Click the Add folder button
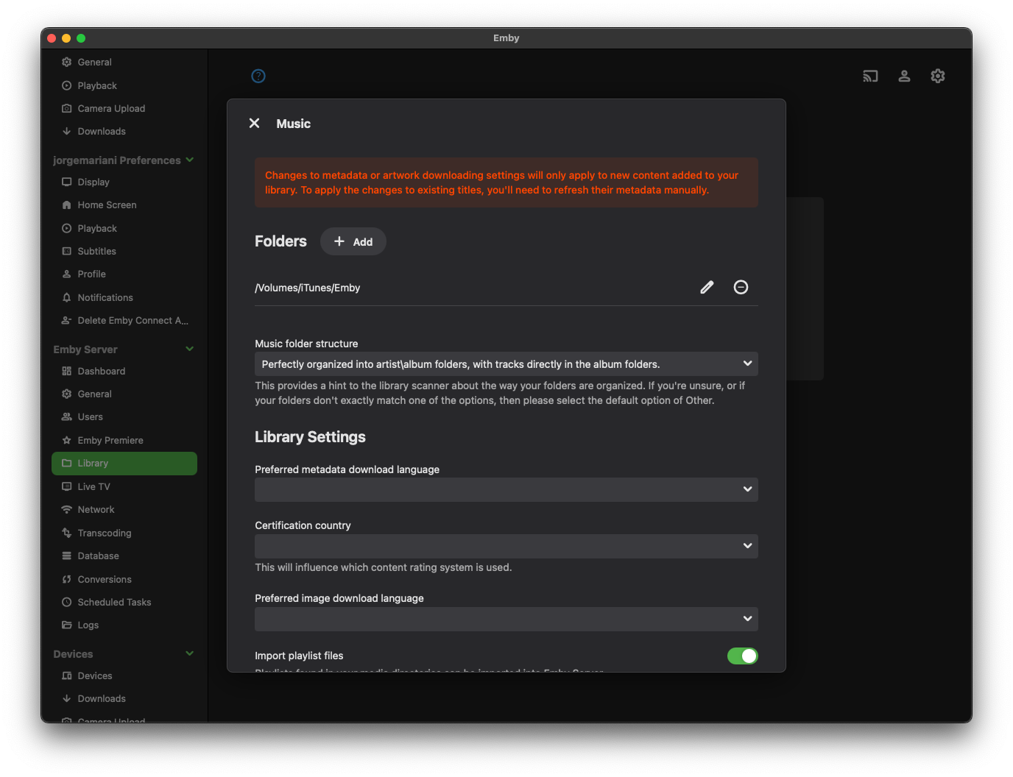This screenshot has width=1013, height=777. 353,241
